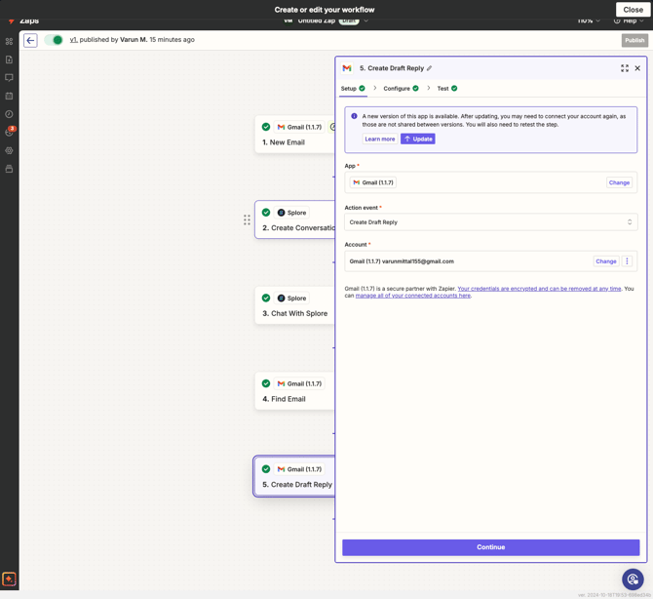The height and width of the screenshot is (599, 653).
Task: Click green check status on step 3
Action: tap(266, 299)
